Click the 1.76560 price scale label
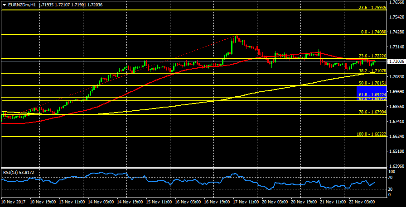This screenshot has width=406, height=207. (x=397, y=3)
